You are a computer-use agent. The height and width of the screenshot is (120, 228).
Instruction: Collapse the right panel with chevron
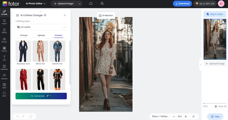(x=200, y=64)
